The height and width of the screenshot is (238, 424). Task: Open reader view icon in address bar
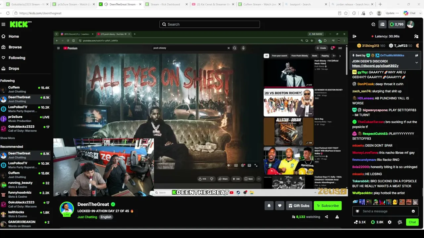point(340,13)
